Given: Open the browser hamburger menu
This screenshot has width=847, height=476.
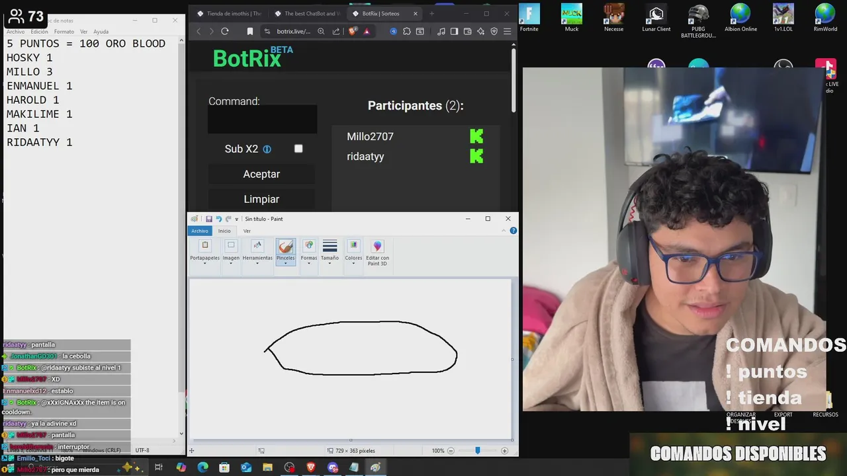Looking at the screenshot, I should point(508,31).
